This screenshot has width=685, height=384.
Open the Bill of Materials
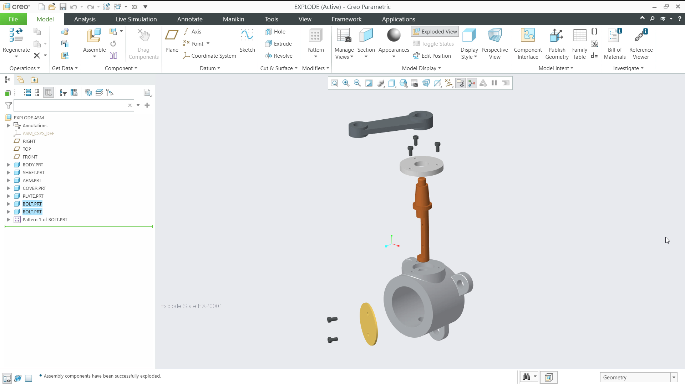click(x=614, y=44)
